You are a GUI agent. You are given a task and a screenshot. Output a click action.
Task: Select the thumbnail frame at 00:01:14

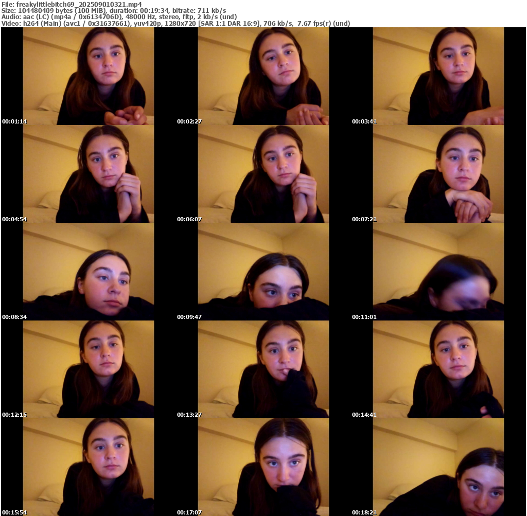click(x=89, y=76)
